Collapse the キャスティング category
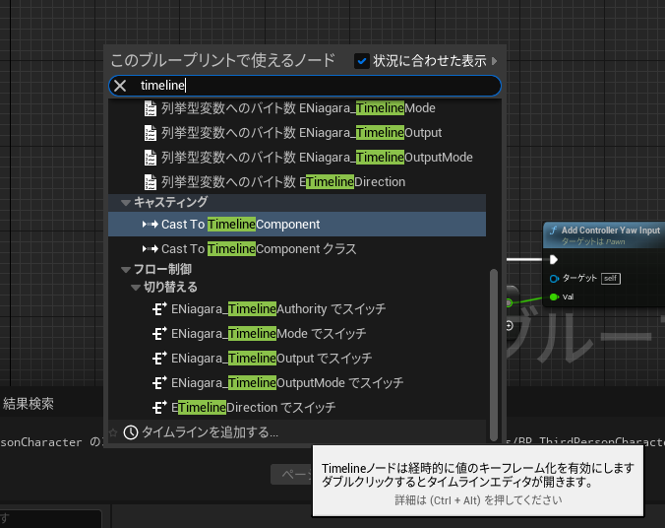The height and width of the screenshot is (528, 665). (x=126, y=203)
